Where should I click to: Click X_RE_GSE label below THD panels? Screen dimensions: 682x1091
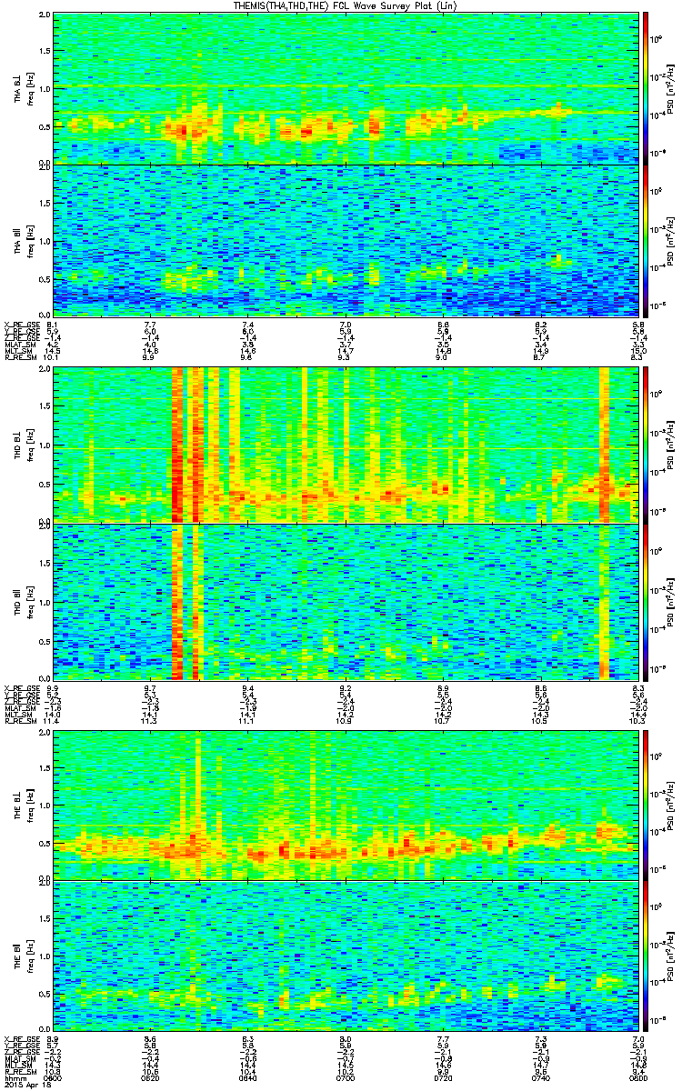tap(22, 687)
